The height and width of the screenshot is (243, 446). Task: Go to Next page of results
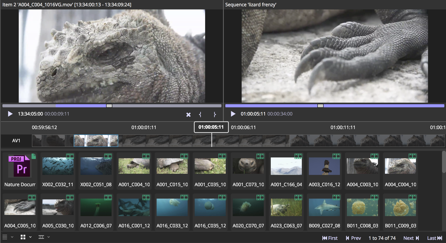(411, 238)
